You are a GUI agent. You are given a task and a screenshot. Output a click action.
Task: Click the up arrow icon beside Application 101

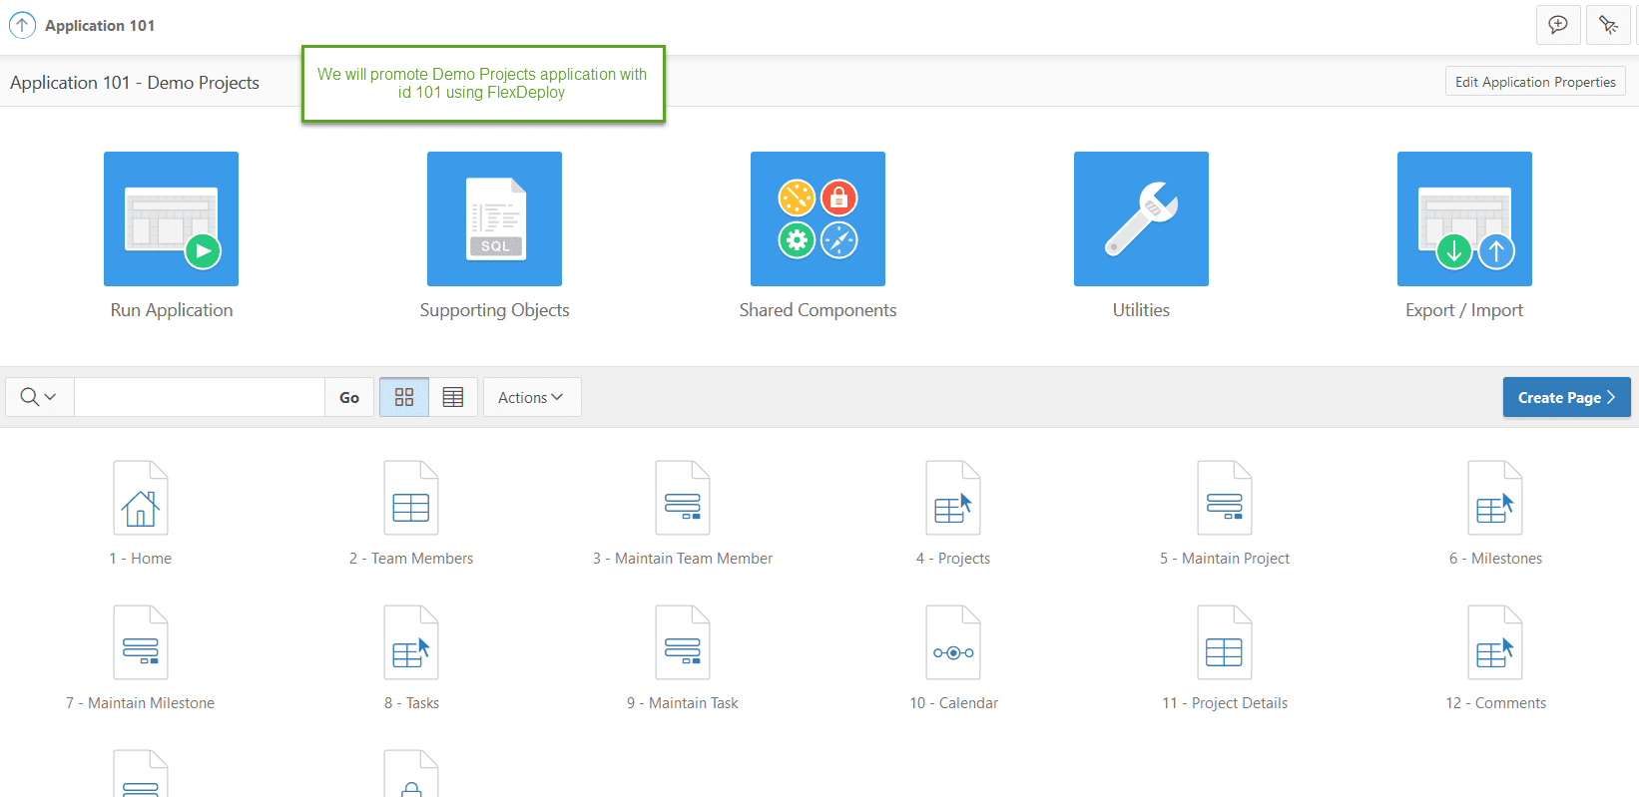coord(22,25)
